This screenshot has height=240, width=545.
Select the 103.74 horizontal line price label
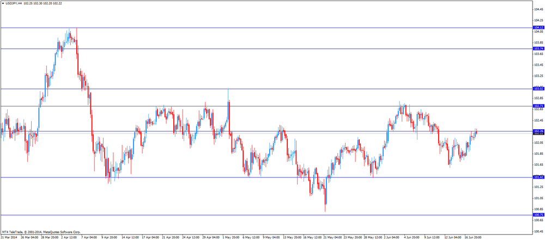[538, 49]
